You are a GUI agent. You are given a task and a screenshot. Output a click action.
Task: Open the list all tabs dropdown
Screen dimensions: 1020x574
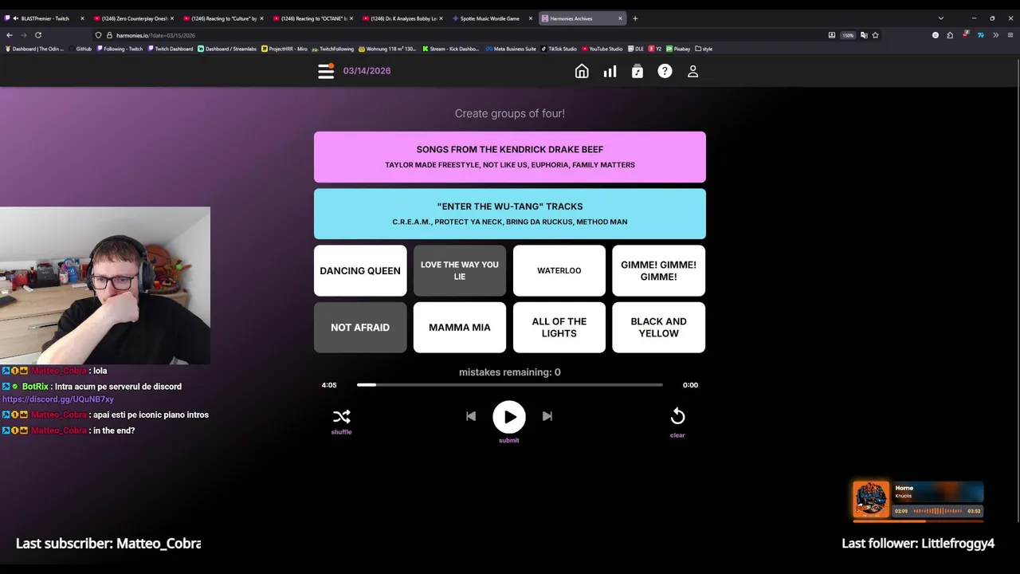[x=940, y=18]
